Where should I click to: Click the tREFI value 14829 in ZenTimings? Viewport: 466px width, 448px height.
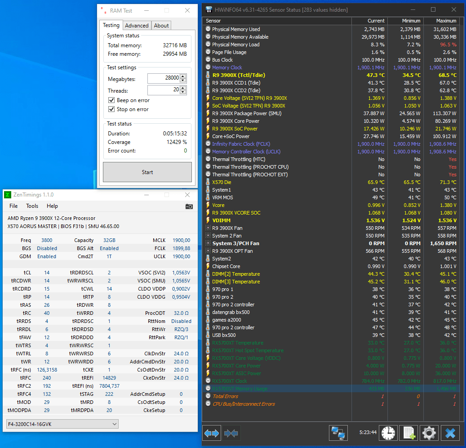point(109,378)
